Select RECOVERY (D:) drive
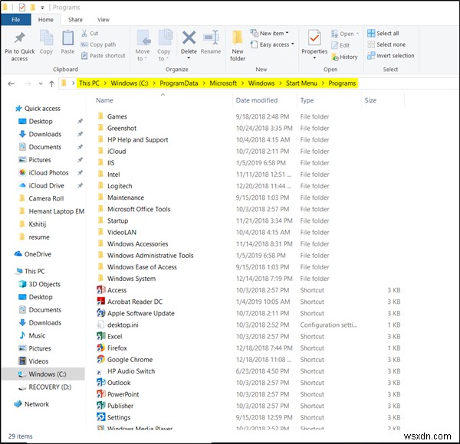Screen dimensions: 460x444 coord(45,387)
